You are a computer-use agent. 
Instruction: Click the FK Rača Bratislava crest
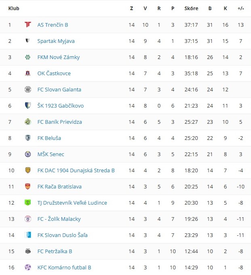(27, 186)
